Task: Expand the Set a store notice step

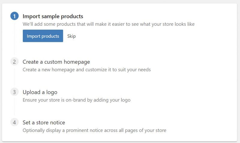Action: point(44,122)
